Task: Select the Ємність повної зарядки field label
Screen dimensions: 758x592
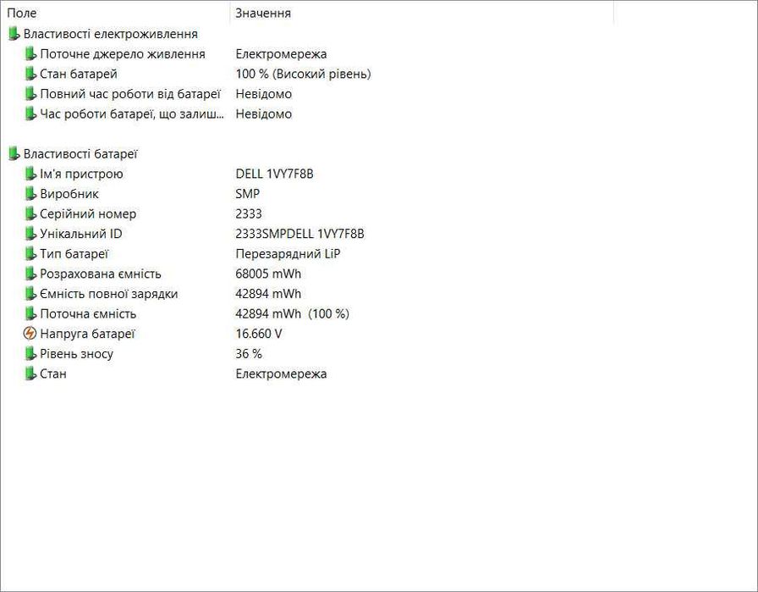Action: (109, 294)
